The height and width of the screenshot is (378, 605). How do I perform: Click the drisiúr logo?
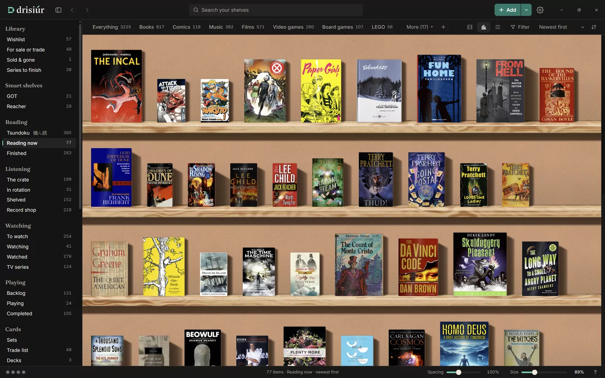click(x=26, y=10)
